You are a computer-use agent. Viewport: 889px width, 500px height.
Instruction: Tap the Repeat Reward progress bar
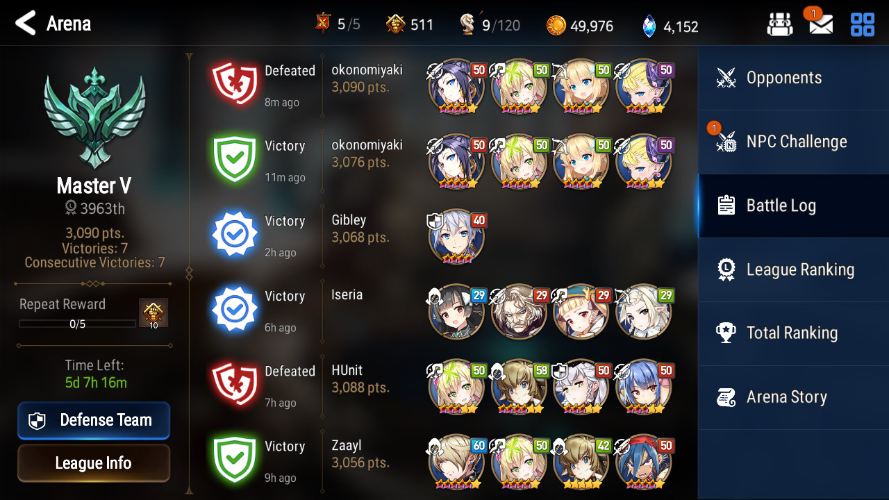[77, 324]
